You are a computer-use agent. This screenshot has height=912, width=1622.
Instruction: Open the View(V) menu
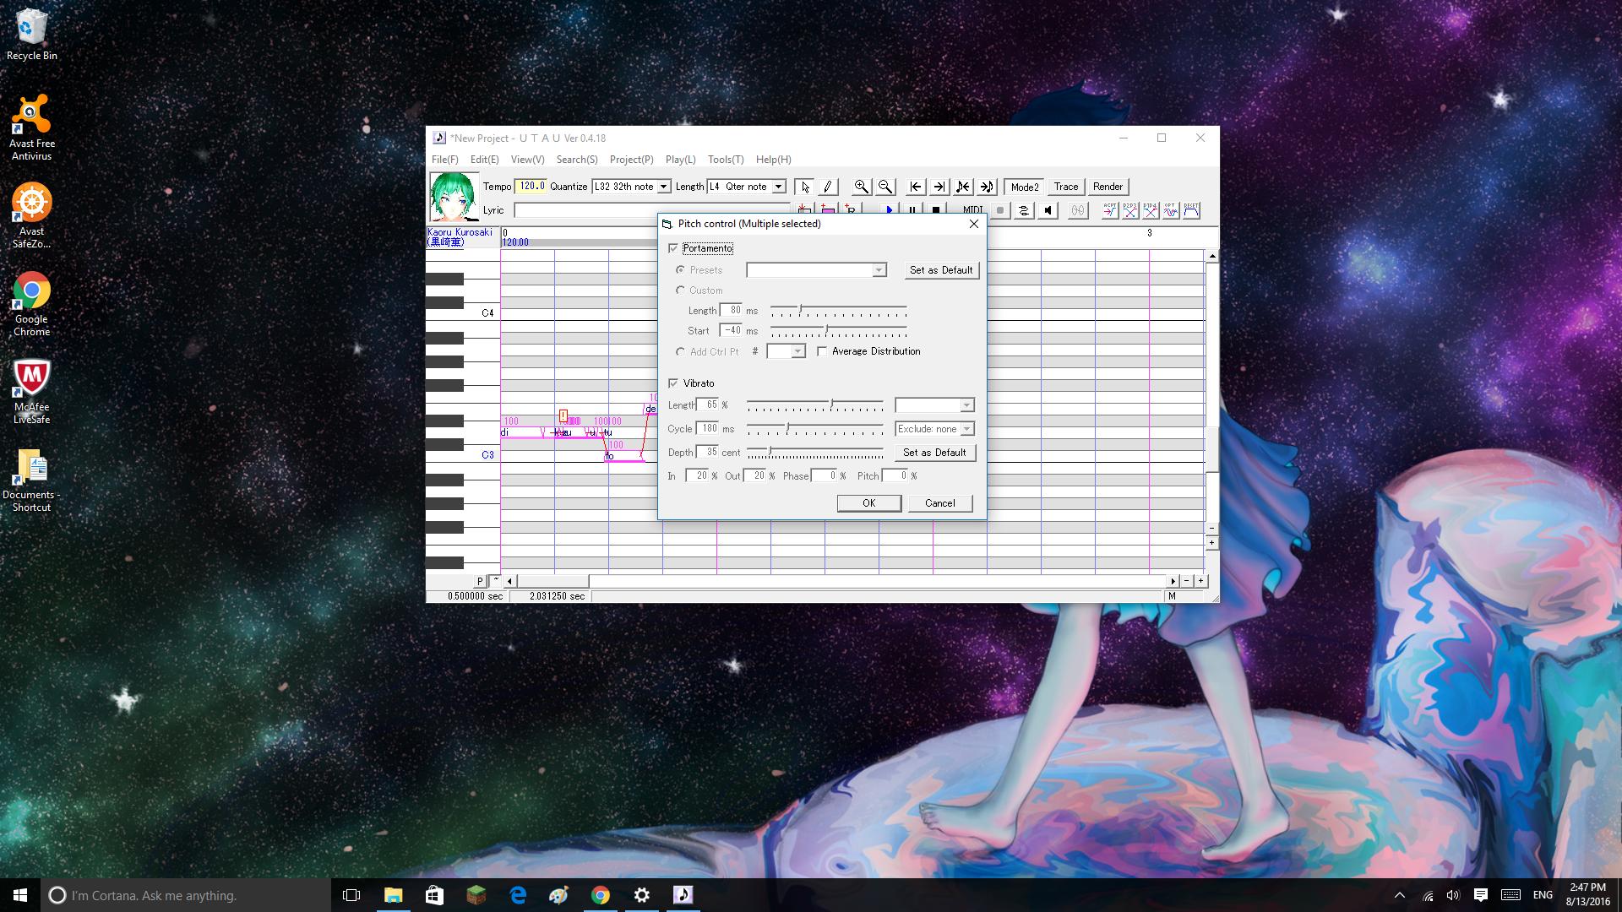pos(527,160)
